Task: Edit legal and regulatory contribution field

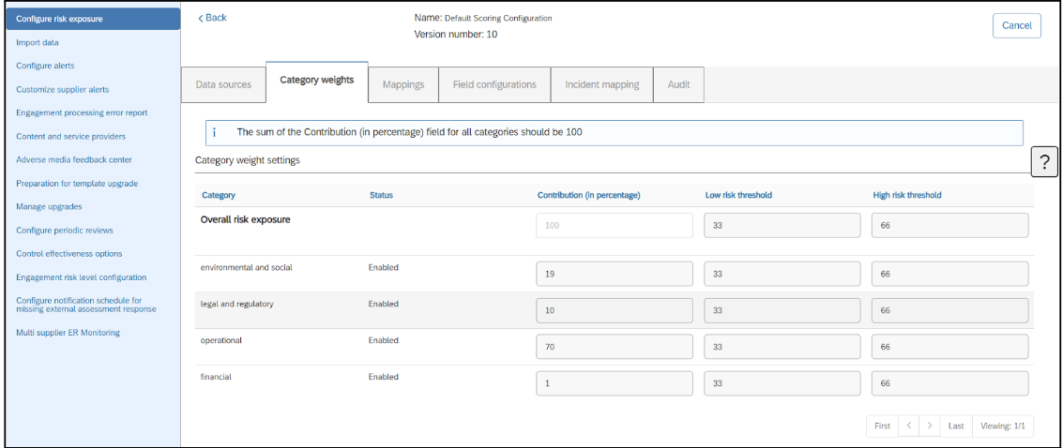Action: (614, 310)
